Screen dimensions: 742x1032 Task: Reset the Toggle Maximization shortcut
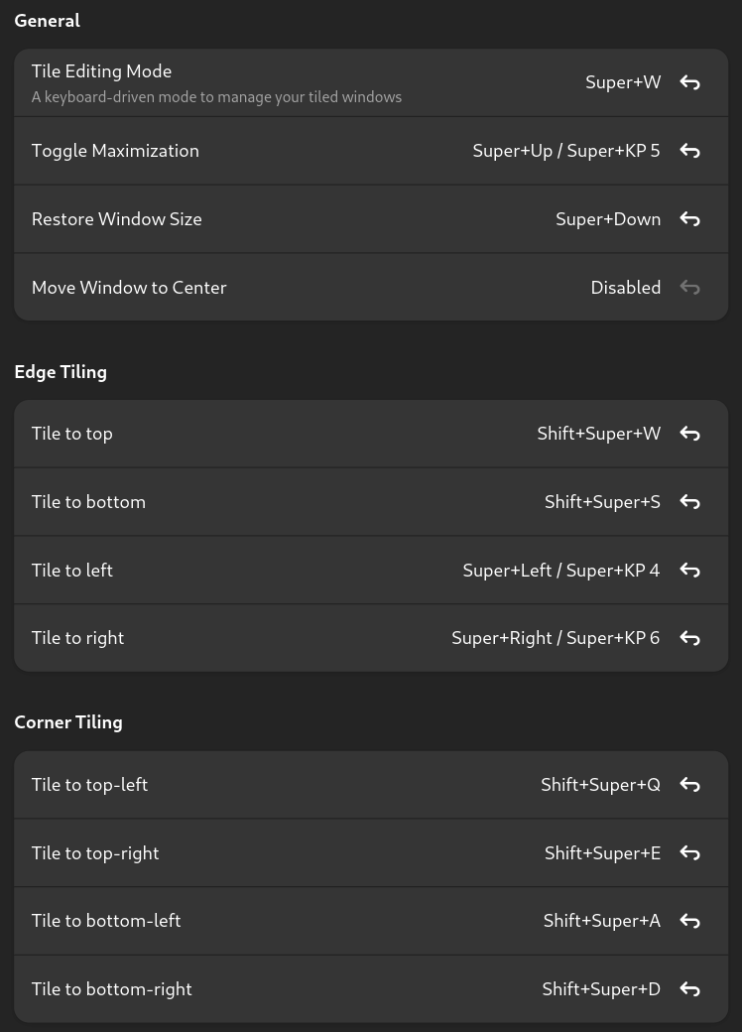[689, 151]
